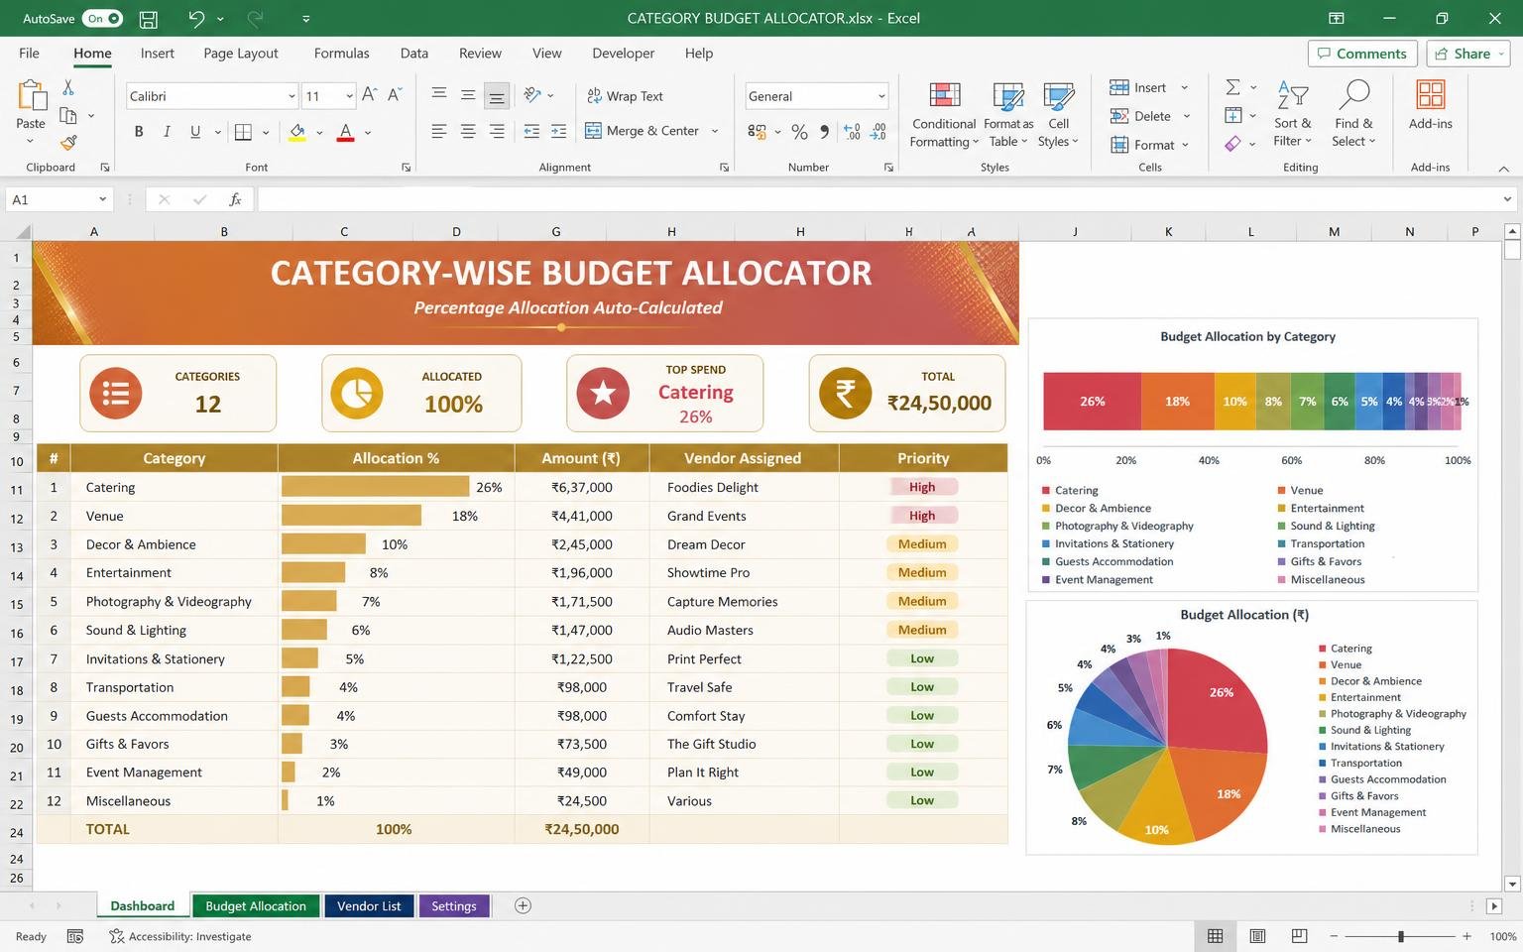Increase font size with larger A

tap(369, 95)
